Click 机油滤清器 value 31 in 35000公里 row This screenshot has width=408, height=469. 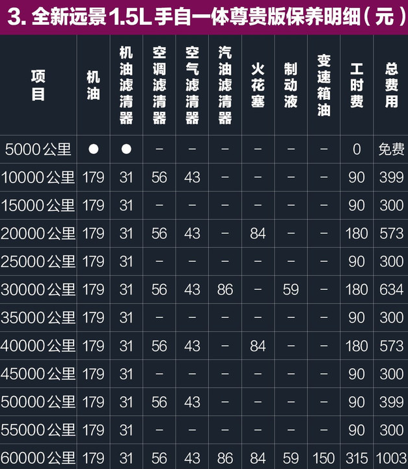coord(126,317)
